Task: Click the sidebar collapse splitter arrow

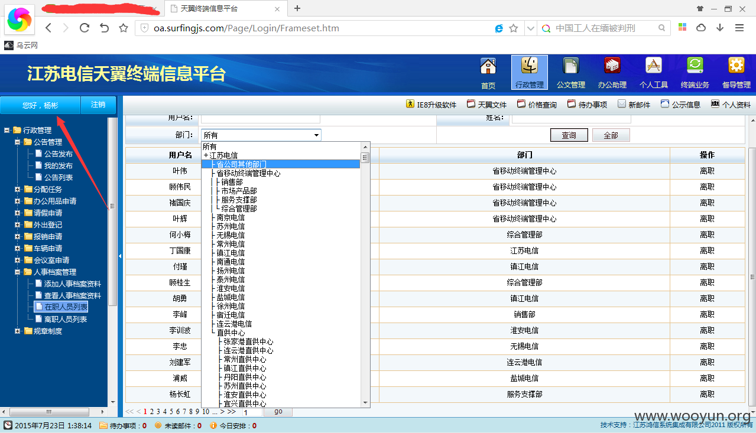Action: pos(120,256)
